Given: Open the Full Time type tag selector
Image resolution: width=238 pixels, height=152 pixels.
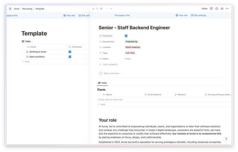Looking at the screenshot, I should click(130, 53).
